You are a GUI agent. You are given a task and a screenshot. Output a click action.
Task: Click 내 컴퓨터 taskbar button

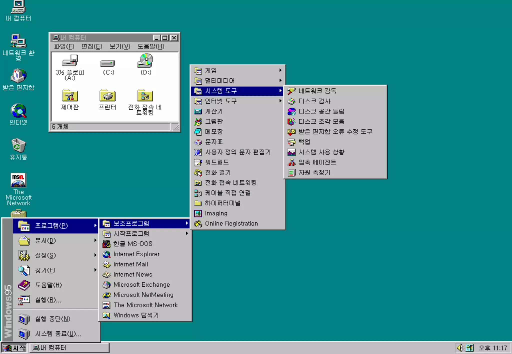69,348
